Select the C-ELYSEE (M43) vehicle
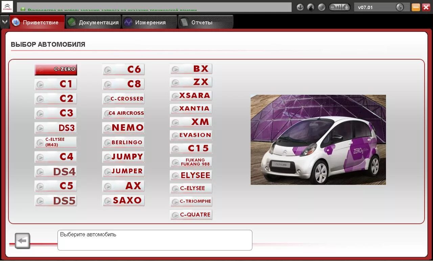 pos(56,142)
